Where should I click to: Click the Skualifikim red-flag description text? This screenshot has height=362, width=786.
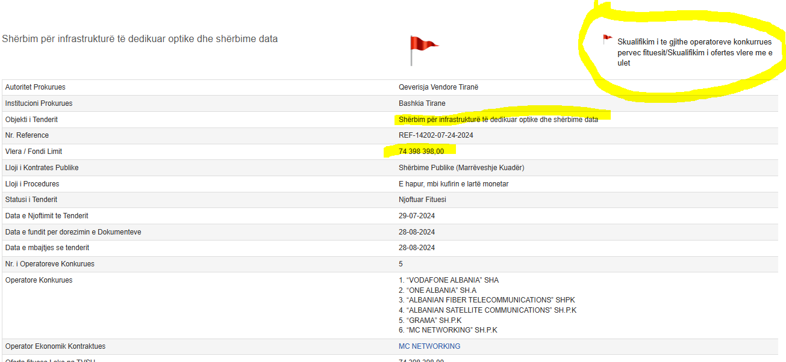tap(694, 52)
